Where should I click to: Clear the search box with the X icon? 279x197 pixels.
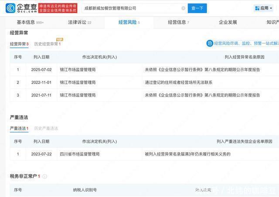coord(183,8)
